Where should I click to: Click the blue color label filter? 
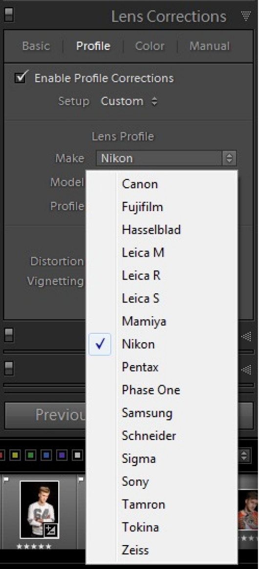click(x=47, y=456)
